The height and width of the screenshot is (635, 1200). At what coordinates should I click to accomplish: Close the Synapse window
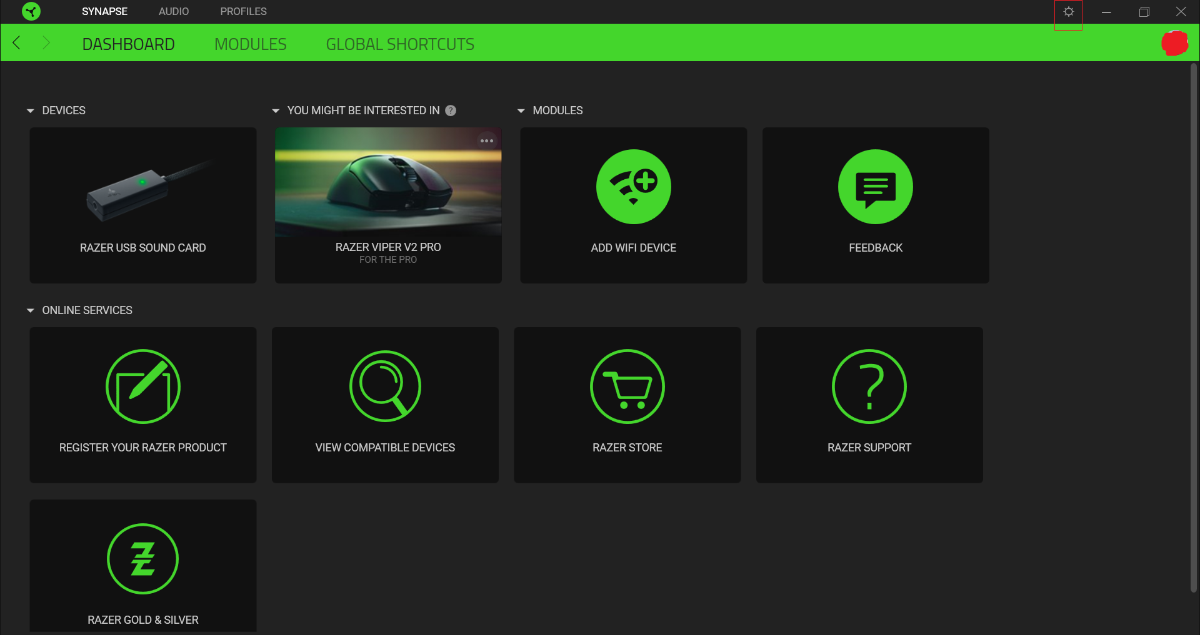[x=1181, y=12]
